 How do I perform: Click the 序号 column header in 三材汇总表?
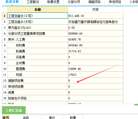click(x=6, y=117)
